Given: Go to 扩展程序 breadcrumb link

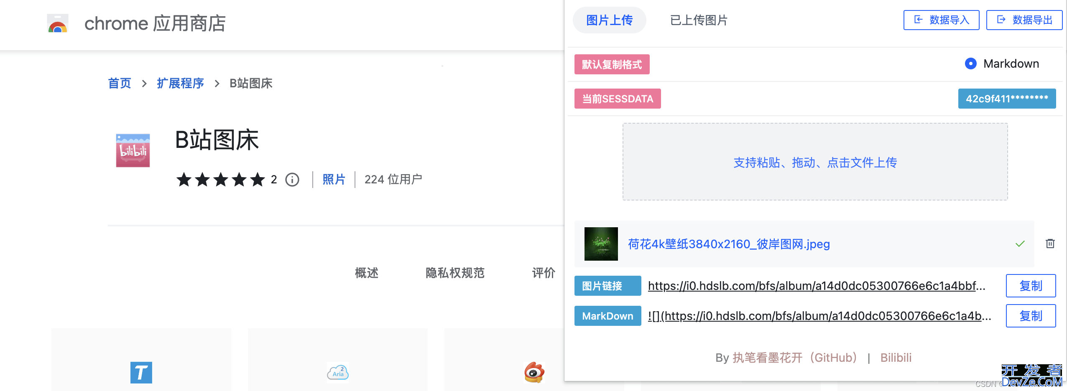Looking at the screenshot, I should click(181, 83).
